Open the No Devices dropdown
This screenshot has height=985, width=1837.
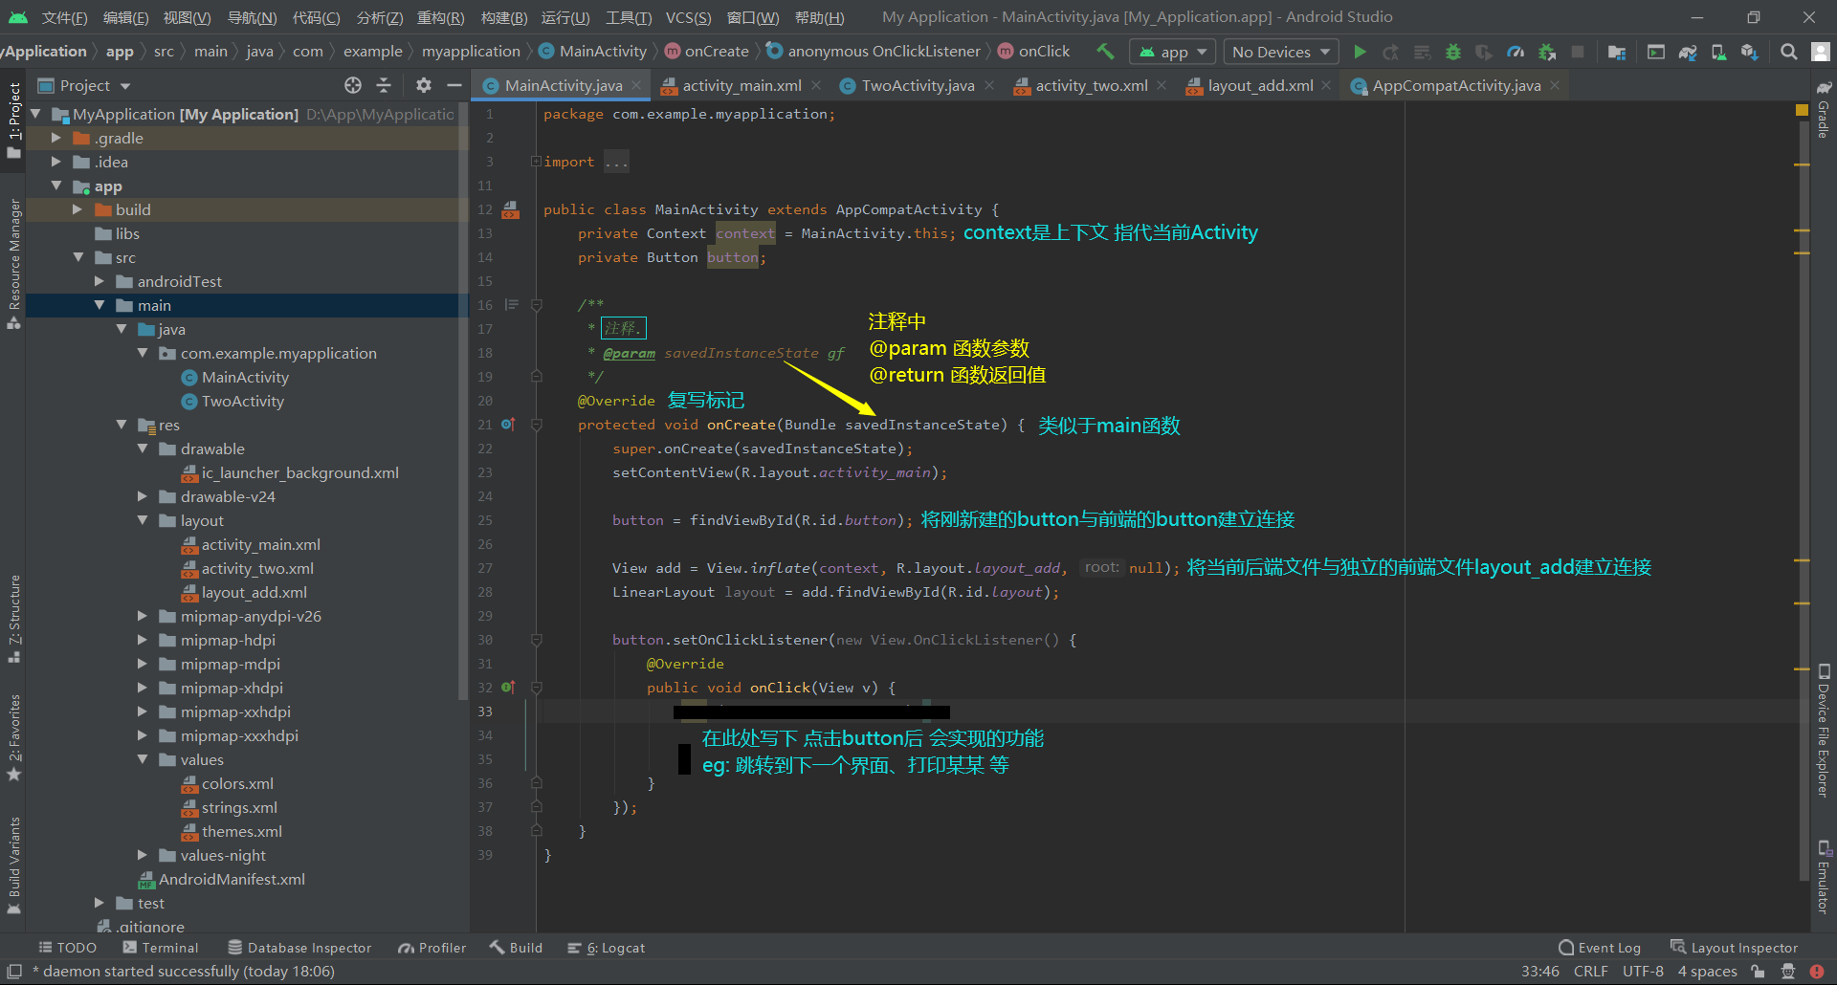pyautogui.click(x=1281, y=52)
